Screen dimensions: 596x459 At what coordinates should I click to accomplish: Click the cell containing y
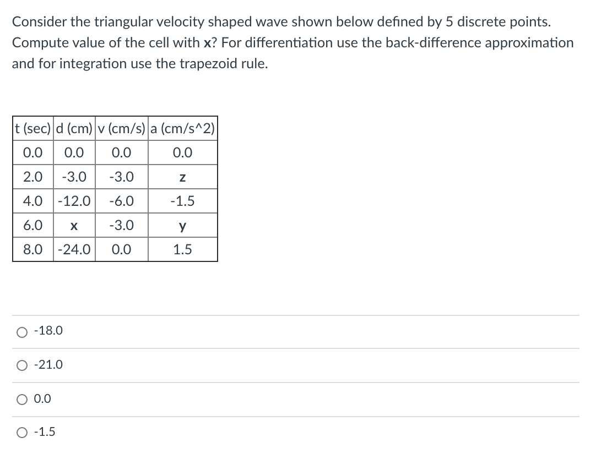tap(182, 225)
